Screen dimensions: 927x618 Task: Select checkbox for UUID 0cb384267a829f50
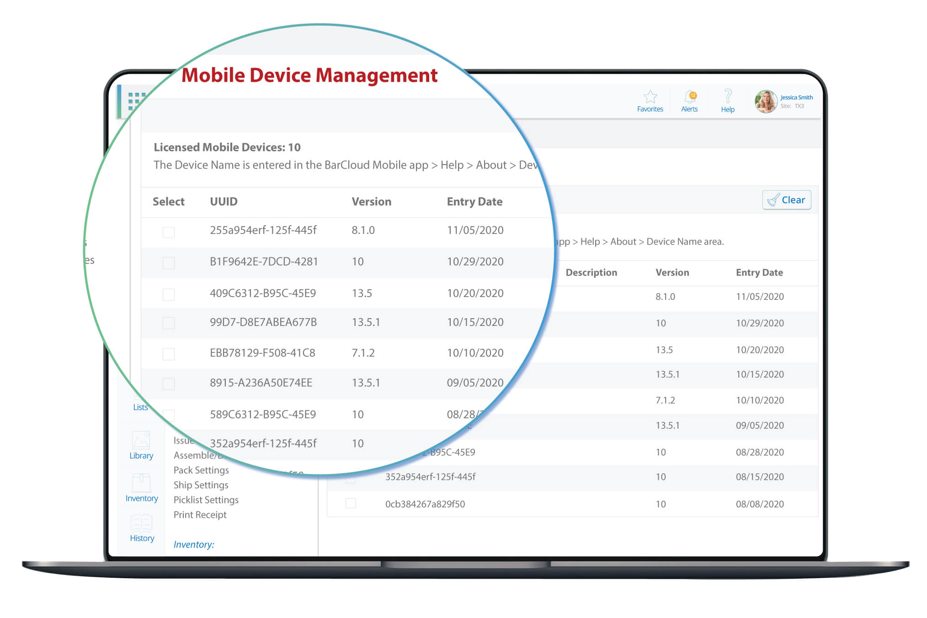point(351,503)
